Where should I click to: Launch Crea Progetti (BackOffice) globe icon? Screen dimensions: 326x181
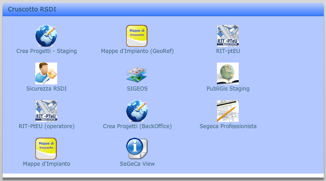tap(137, 111)
